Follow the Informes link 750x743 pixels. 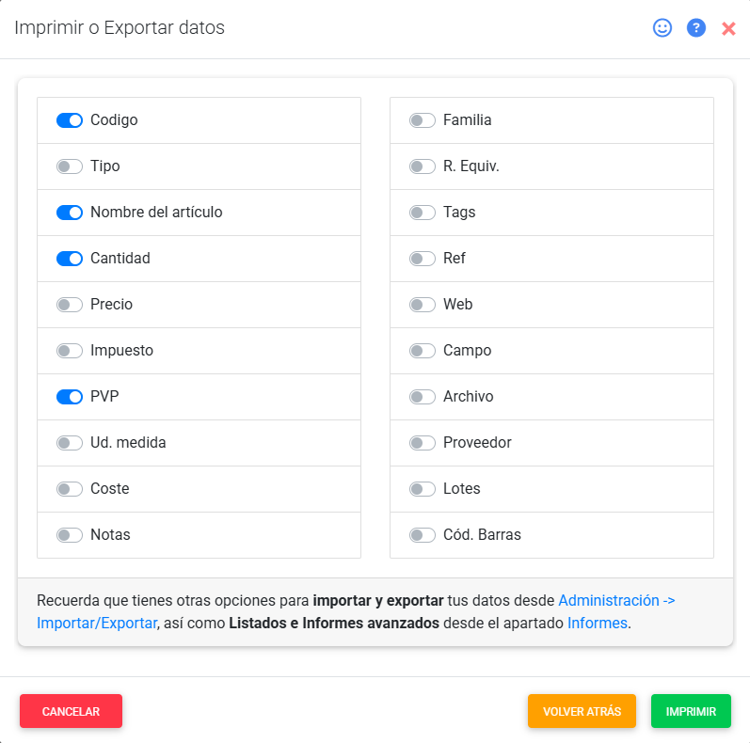(598, 623)
